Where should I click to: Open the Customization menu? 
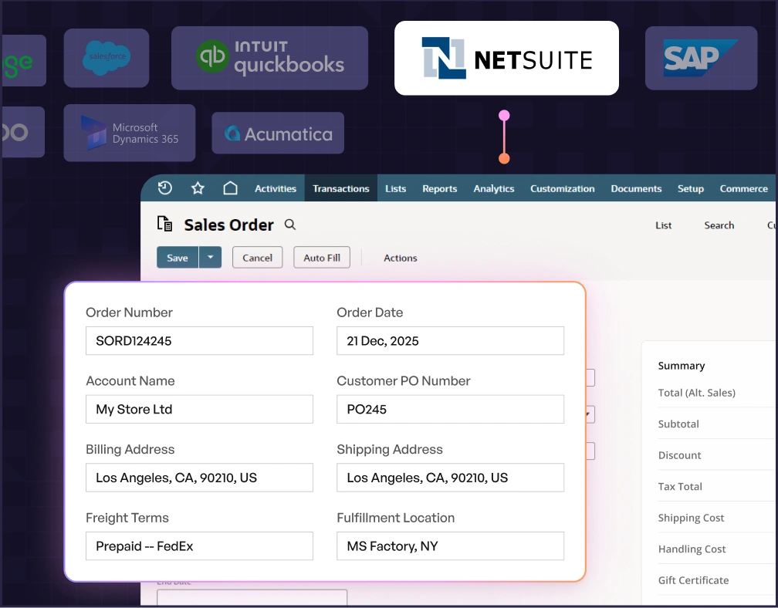pos(562,188)
